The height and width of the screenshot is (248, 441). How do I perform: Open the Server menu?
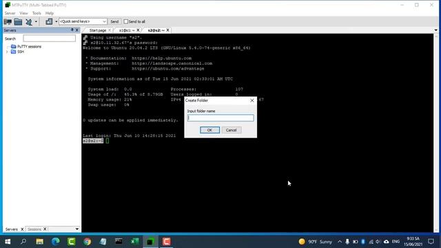tap(10, 13)
